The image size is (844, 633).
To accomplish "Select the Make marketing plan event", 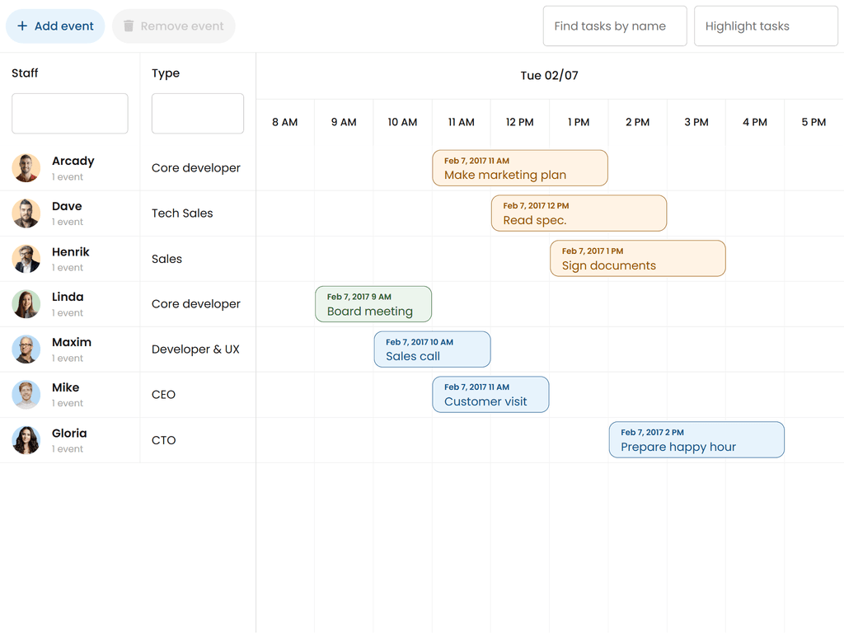I will (x=519, y=168).
